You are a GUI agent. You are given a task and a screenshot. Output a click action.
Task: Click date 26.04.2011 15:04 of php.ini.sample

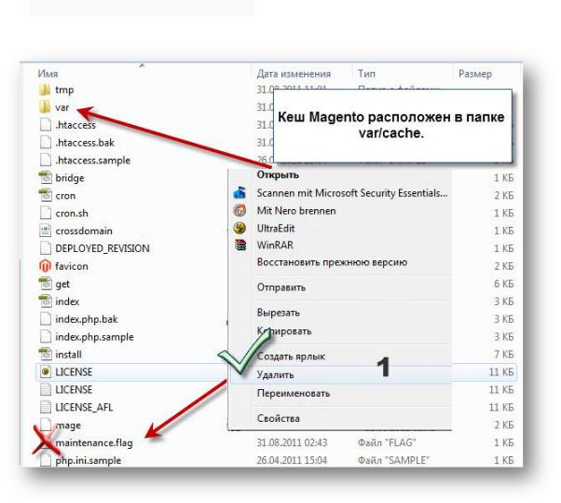pyautogui.click(x=292, y=460)
